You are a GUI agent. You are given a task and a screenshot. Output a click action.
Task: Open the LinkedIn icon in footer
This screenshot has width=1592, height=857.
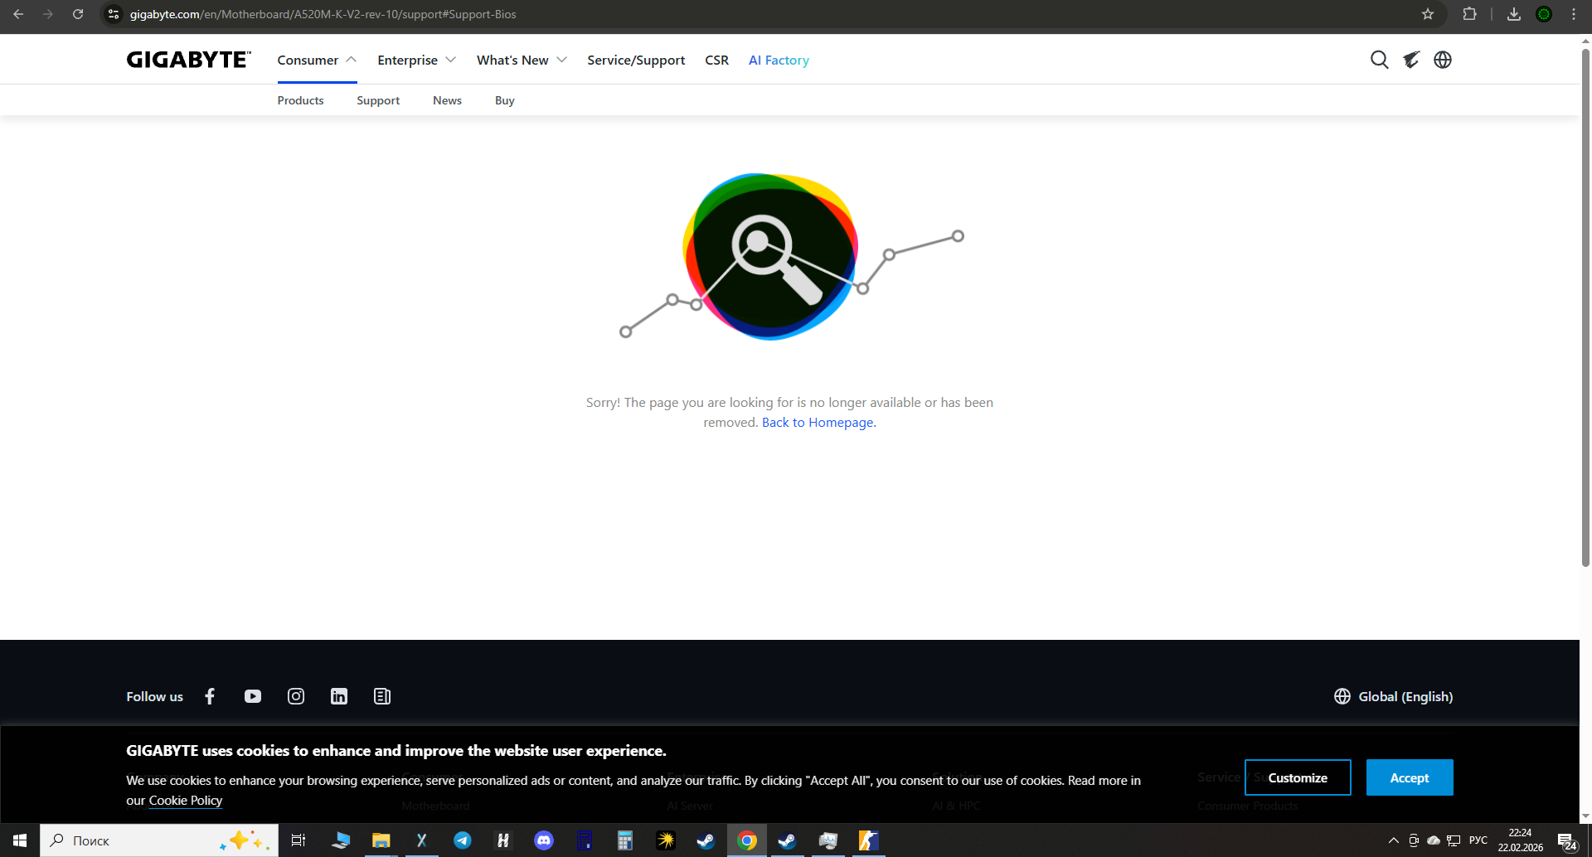[339, 696]
